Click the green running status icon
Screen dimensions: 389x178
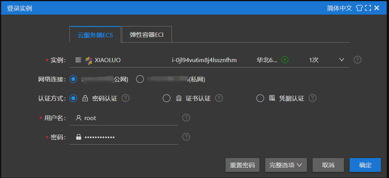285,60
